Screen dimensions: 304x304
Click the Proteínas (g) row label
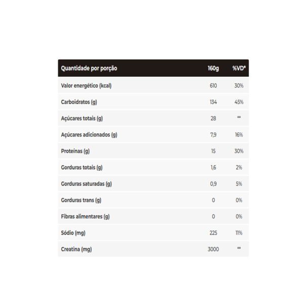point(75,151)
